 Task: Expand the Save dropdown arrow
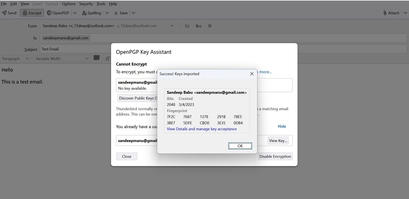click(x=133, y=13)
